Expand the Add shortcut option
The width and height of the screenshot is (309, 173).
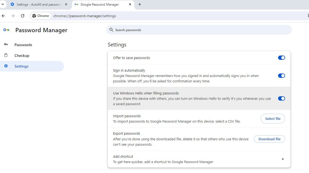coord(283,159)
